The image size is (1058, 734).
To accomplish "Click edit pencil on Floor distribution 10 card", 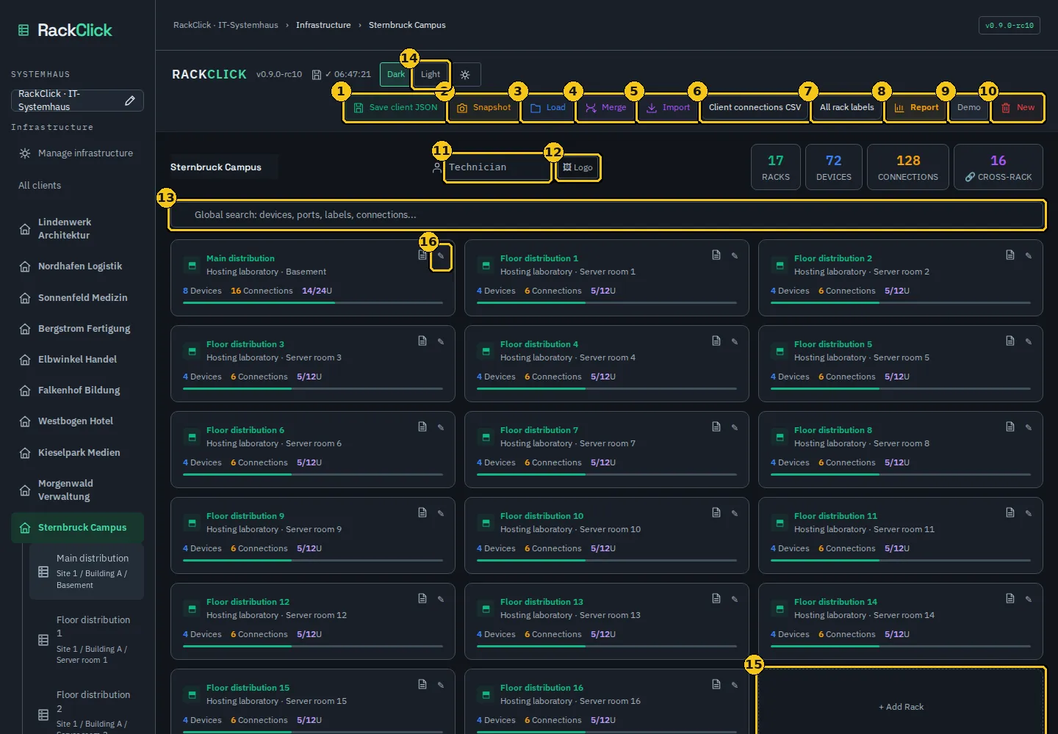I will (735, 513).
